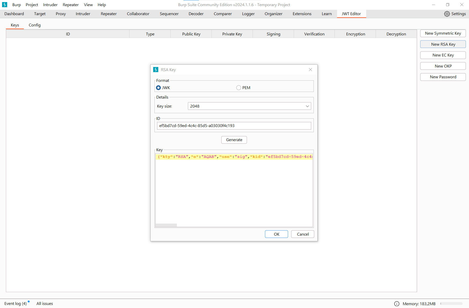The height and width of the screenshot is (308, 469).
Task: Sort by the ID column header
Action: (x=68, y=34)
